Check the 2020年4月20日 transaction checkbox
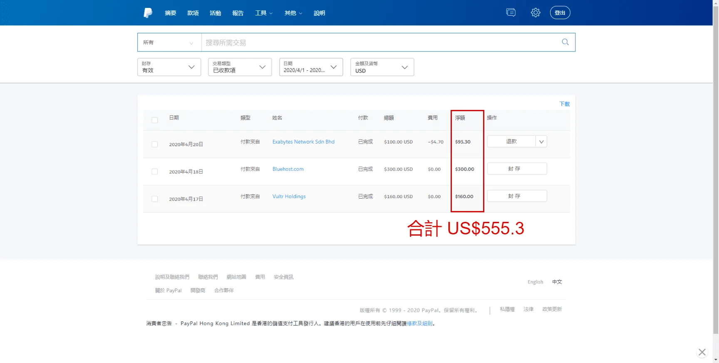Viewport: 719px width, 363px height. point(155,144)
